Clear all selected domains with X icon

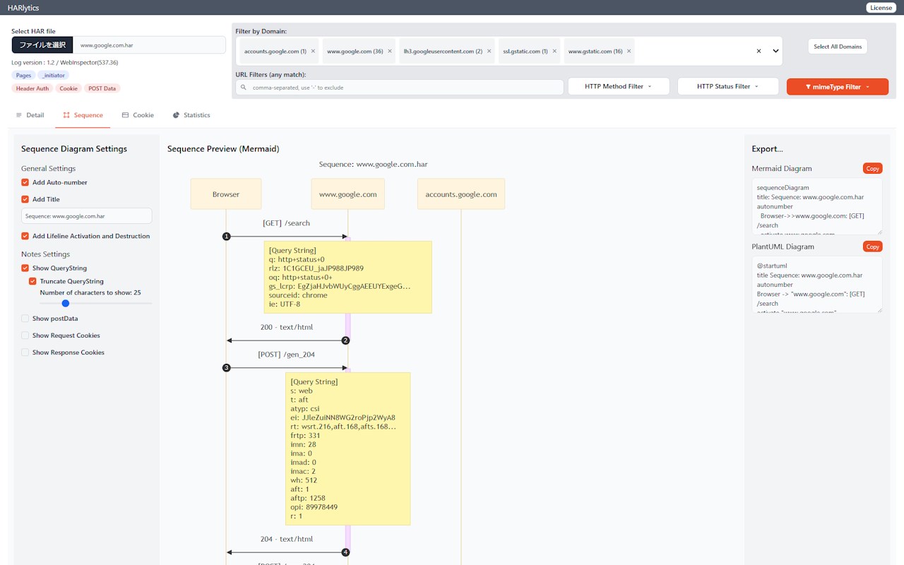(759, 52)
